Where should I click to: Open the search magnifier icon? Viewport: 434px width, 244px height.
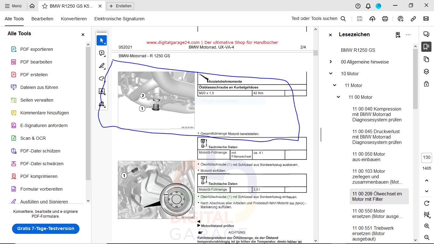(343, 19)
